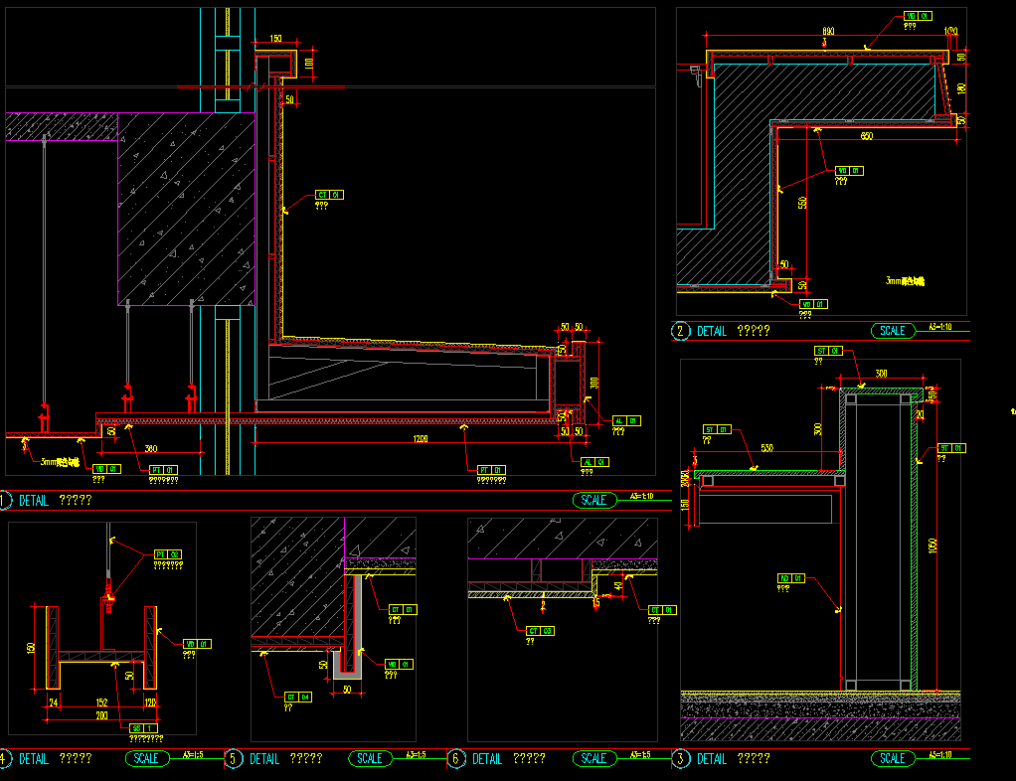Click the 550 vertical dimension in Detail 2
Screen dimensions: 1016x781
tap(802, 202)
